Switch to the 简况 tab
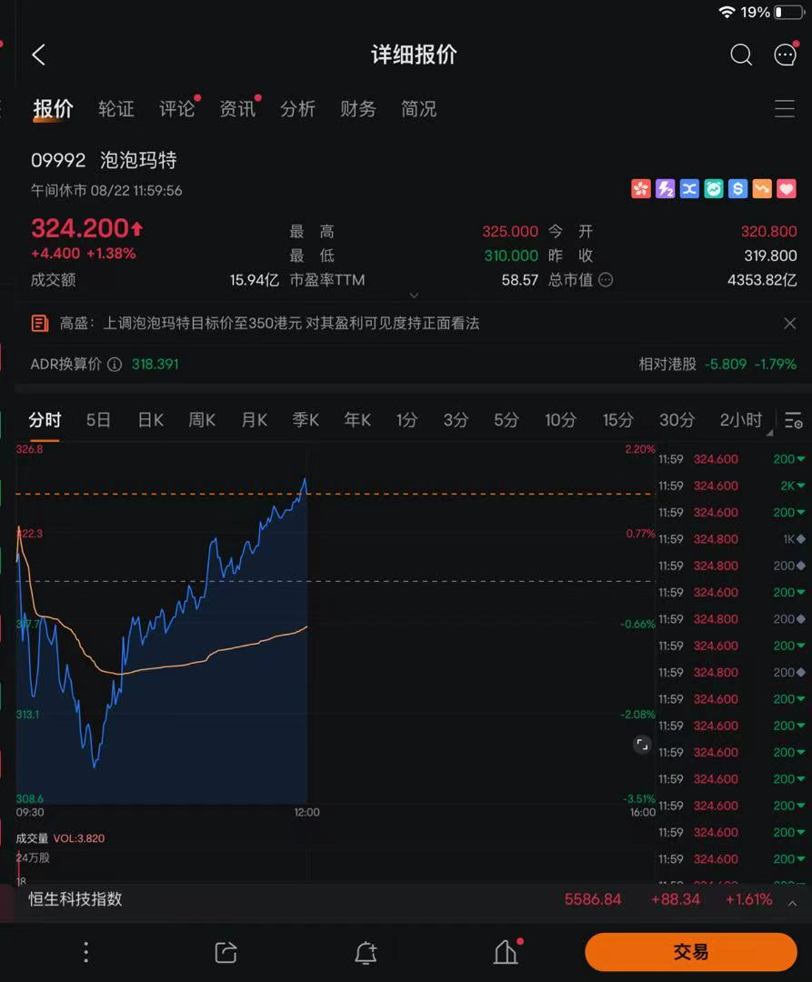This screenshot has width=812, height=982. 419,109
